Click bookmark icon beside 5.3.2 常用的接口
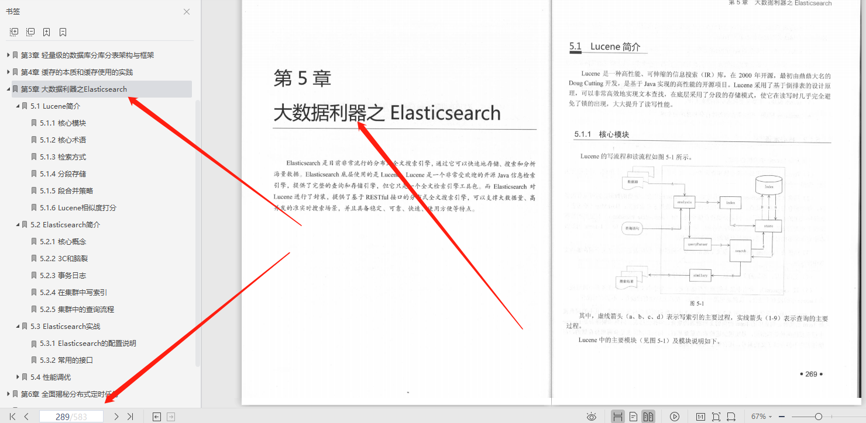The width and height of the screenshot is (866, 423). (34, 360)
